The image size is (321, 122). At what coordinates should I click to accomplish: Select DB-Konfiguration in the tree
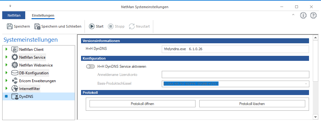click(34, 73)
